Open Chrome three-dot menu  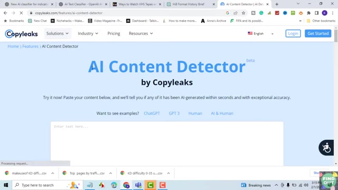click(333, 13)
